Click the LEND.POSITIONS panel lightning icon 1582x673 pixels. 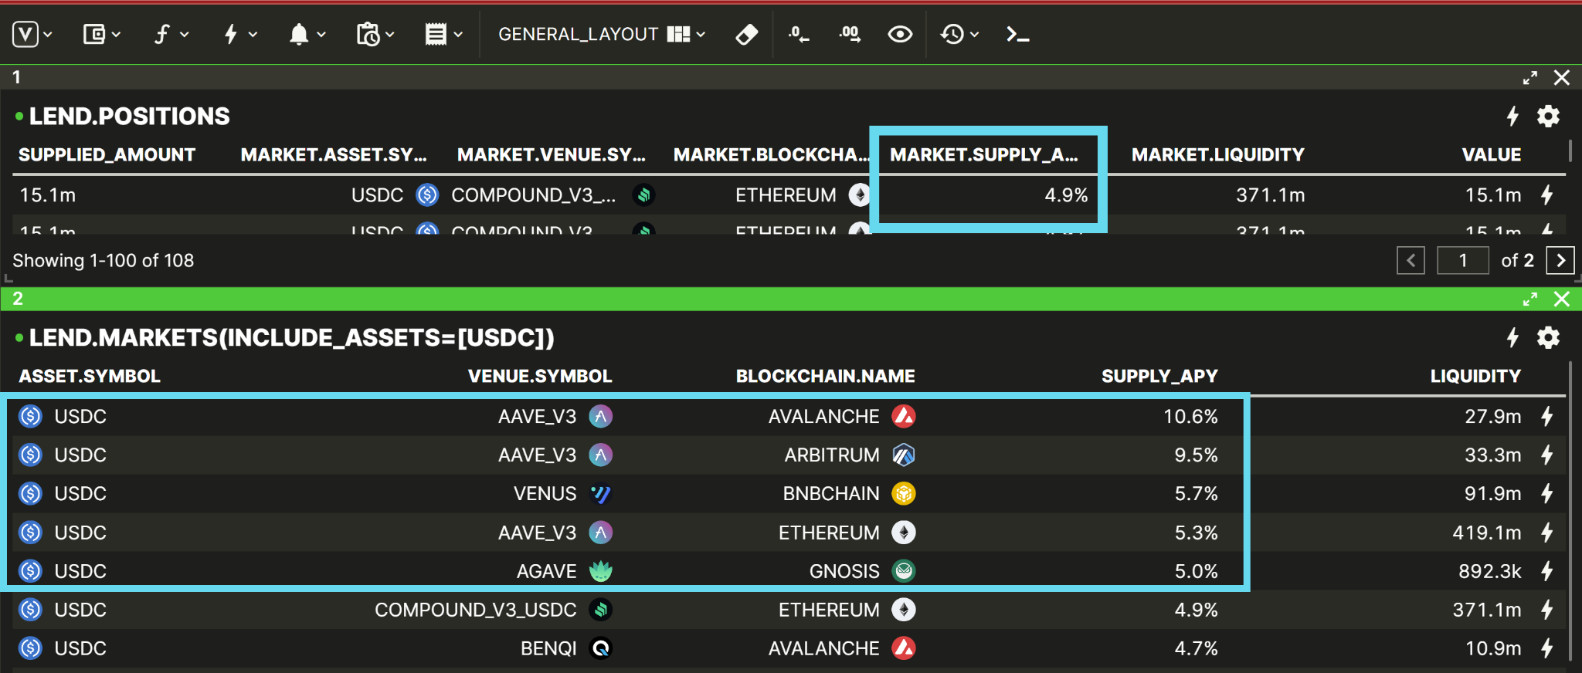tap(1512, 117)
